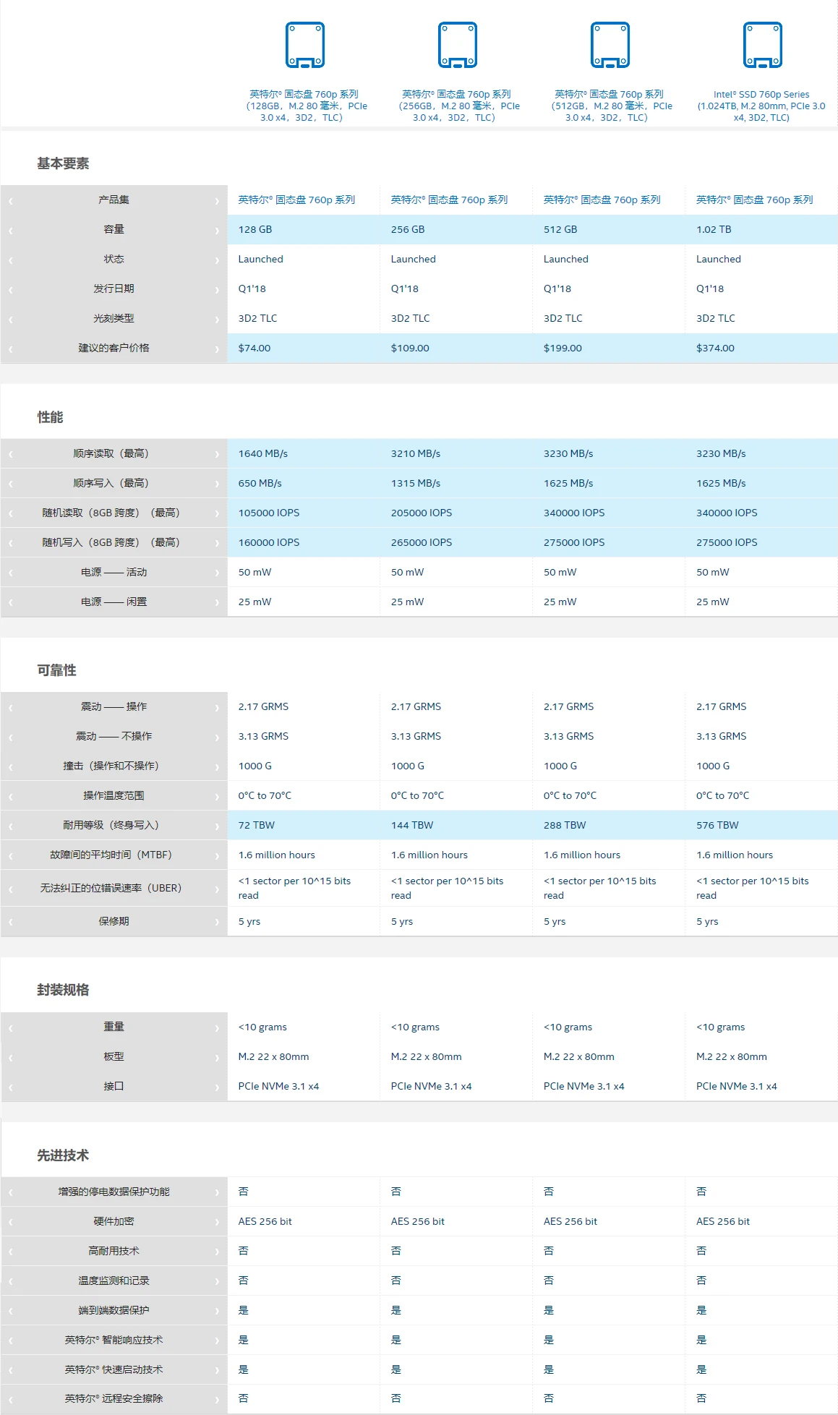Click the $109.00 price cell

(x=456, y=348)
